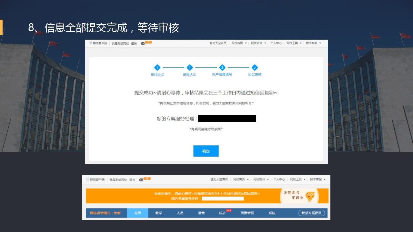The width and height of the screenshot is (413, 232).
Task: Open the mail envelope icon in the upper window
Action: pos(143,43)
